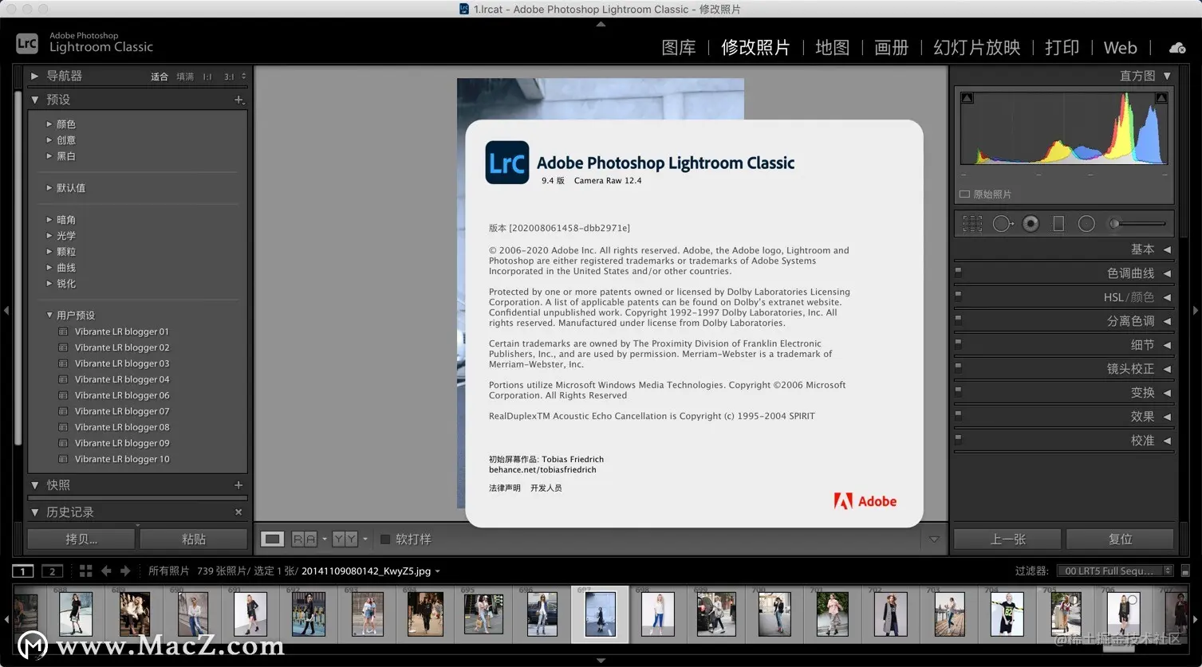Toggle highlight clipping indicator in histogram

(1161, 98)
